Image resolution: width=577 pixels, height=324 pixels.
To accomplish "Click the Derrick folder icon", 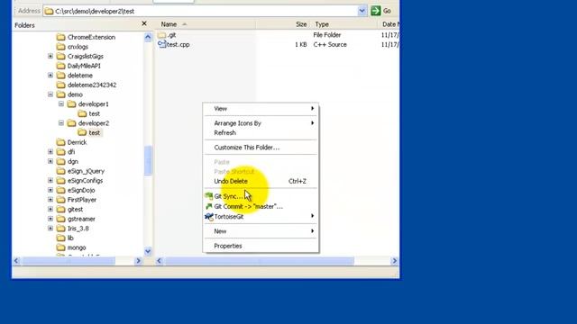I will pyautogui.click(x=61, y=142).
